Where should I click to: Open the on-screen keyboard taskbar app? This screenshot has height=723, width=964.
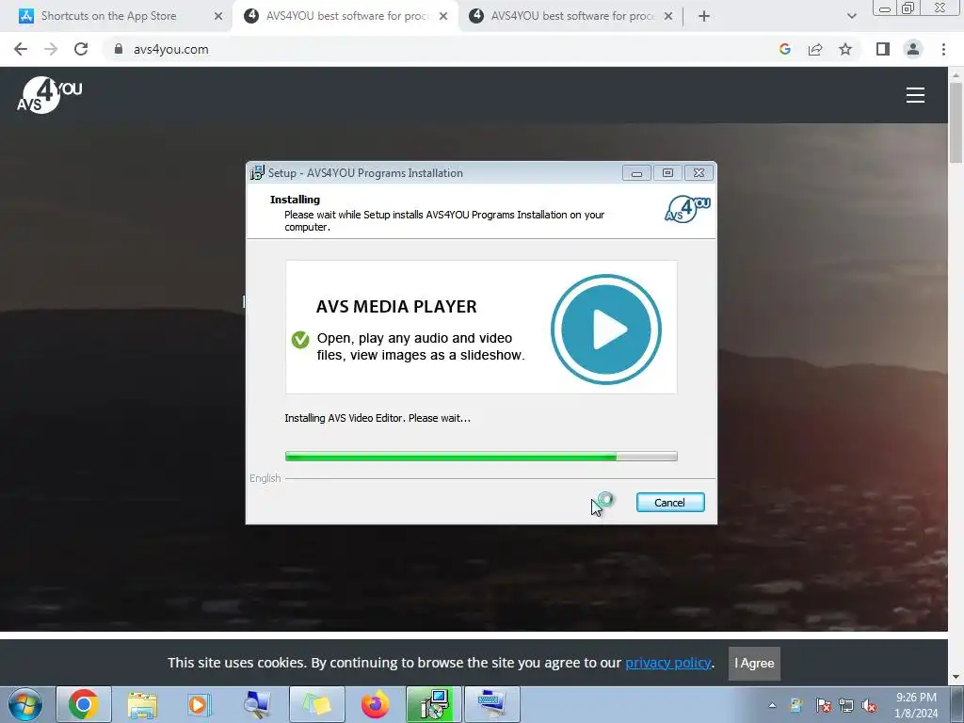491,704
